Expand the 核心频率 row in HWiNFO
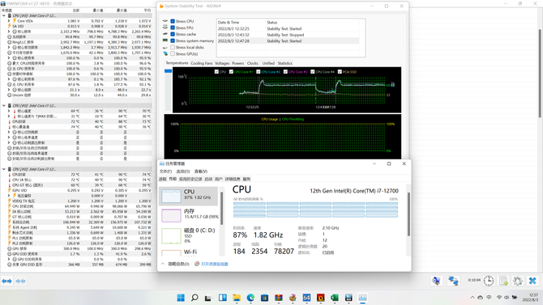The image size is (543, 305). coord(9,32)
